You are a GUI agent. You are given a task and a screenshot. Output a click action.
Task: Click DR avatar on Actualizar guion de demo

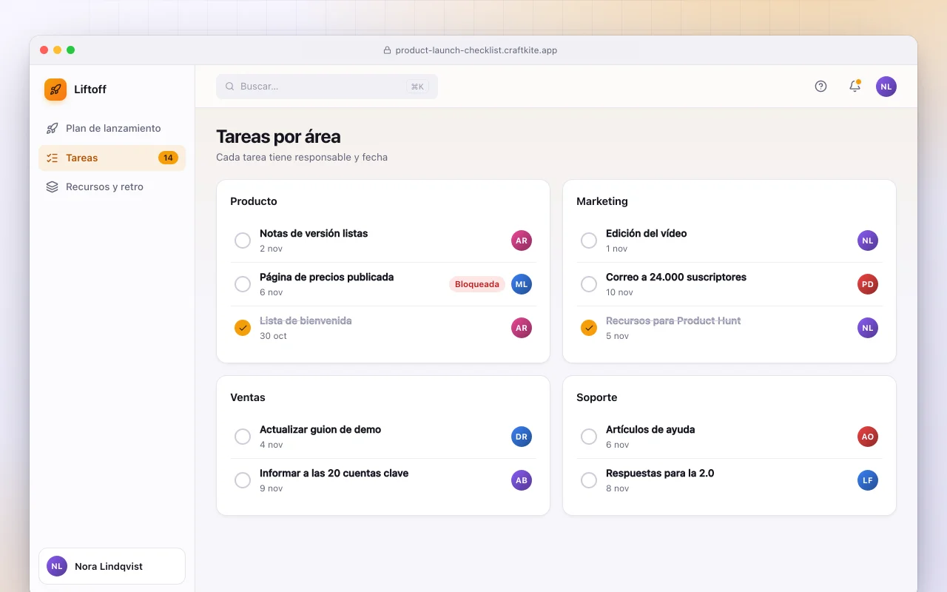click(522, 437)
